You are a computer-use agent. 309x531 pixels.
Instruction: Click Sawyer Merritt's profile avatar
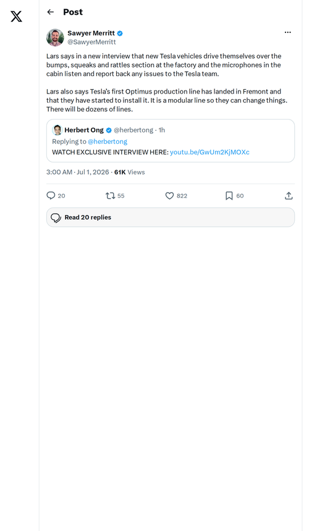pos(55,38)
